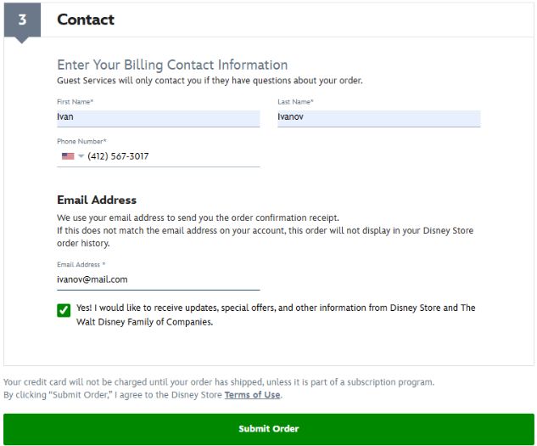Click the Phone Number* field label
The width and height of the screenshot is (537, 446).
pos(81,141)
